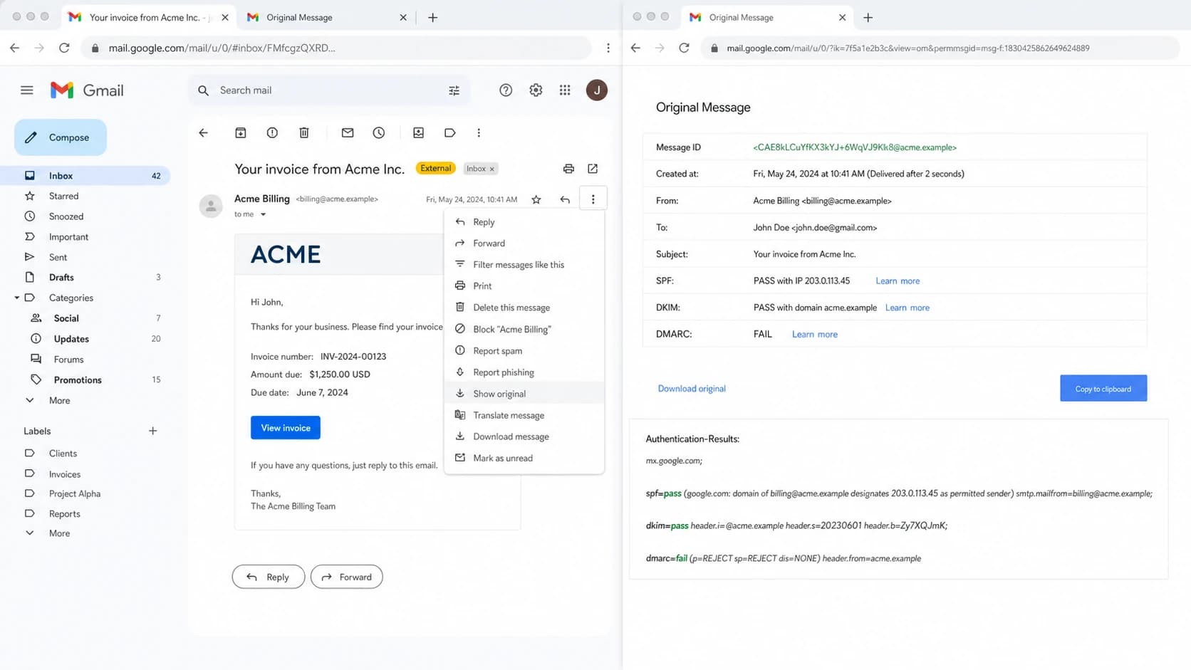This screenshot has width=1191, height=670.
Task: Open the account avatar J
Action: pos(597,90)
